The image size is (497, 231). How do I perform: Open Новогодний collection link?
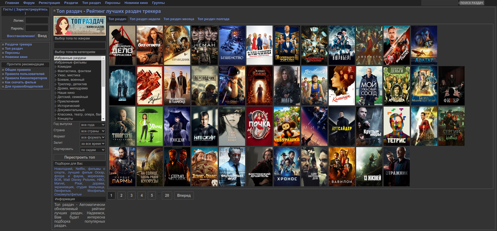63,169
